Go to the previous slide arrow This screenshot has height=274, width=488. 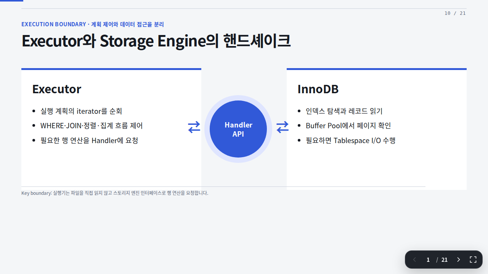(414, 260)
